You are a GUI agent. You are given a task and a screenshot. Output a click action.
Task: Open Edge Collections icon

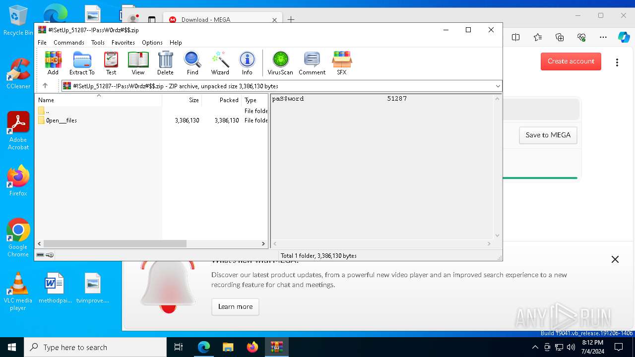click(x=560, y=37)
